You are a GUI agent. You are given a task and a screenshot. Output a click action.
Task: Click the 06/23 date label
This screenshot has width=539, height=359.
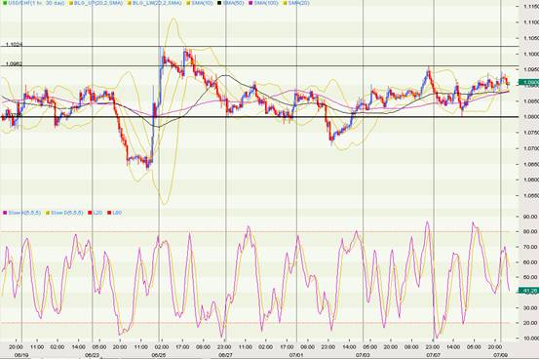pos(93,354)
